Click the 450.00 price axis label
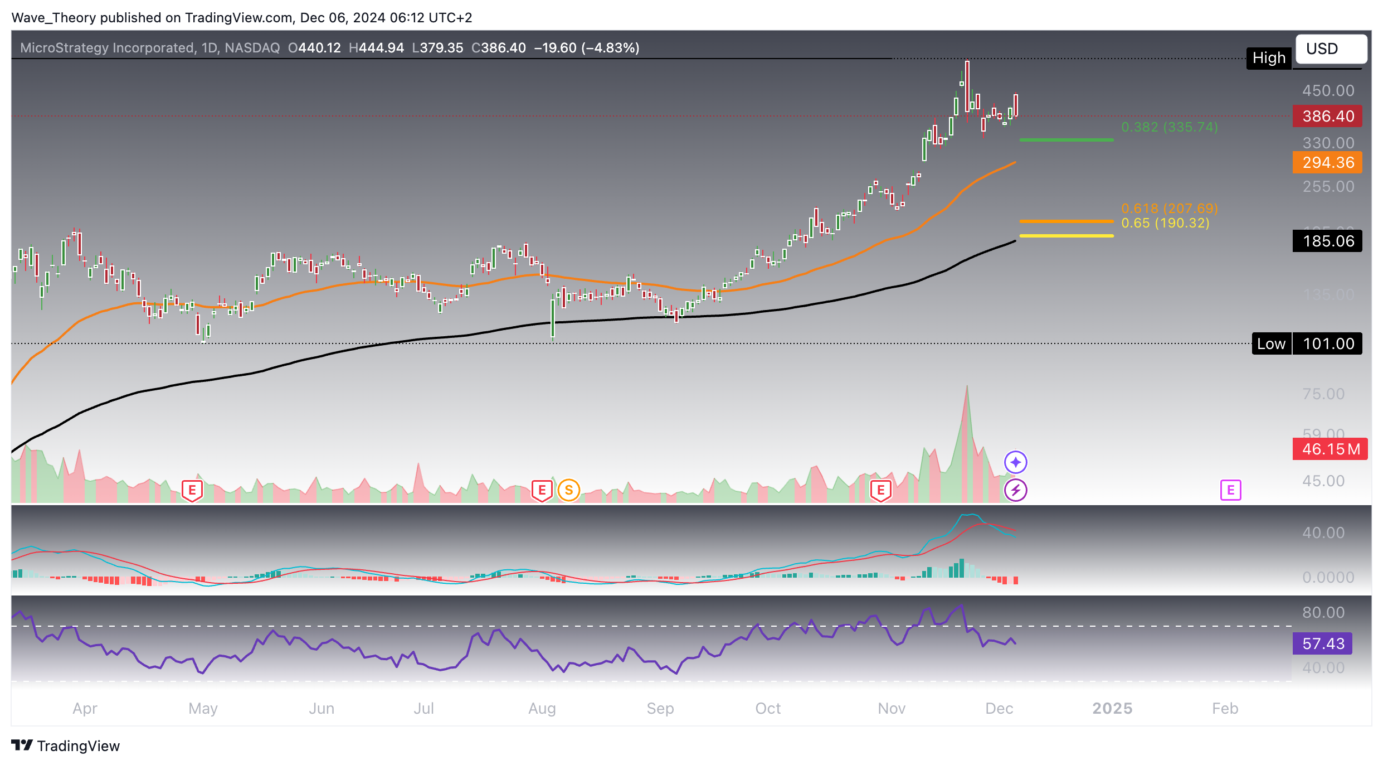This screenshot has width=1383, height=765. 1328,90
